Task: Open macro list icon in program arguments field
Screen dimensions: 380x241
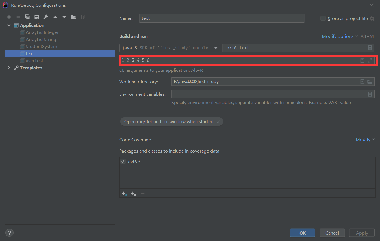Action: 362,60
